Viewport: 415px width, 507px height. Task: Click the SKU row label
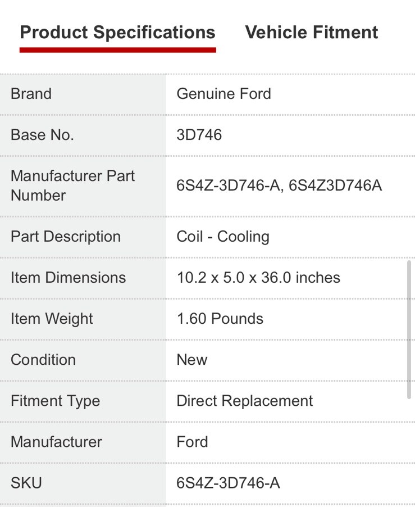(x=26, y=483)
